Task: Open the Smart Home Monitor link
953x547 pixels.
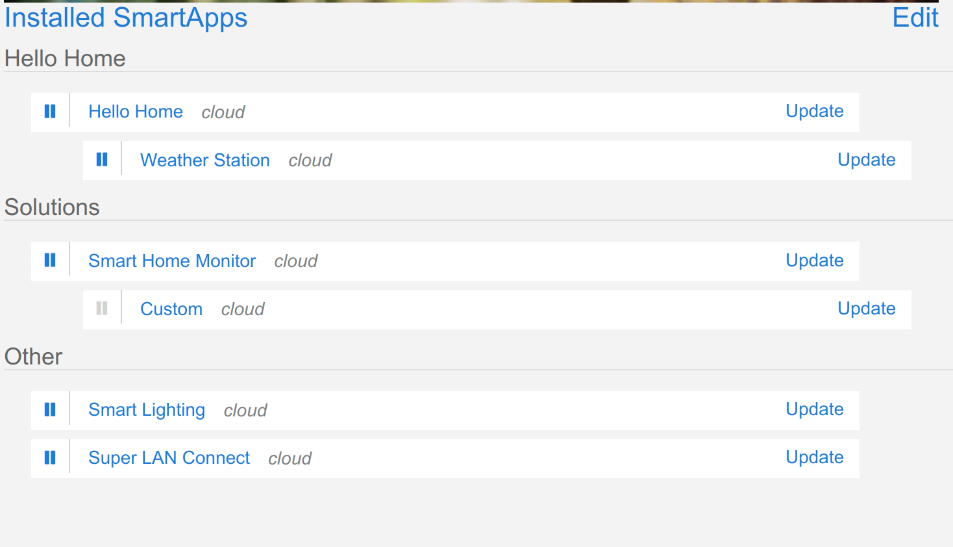Action: [x=172, y=261]
